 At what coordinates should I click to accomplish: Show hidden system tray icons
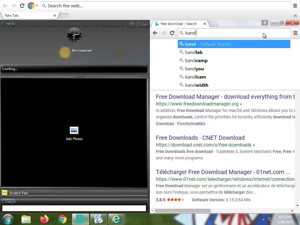point(263,219)
